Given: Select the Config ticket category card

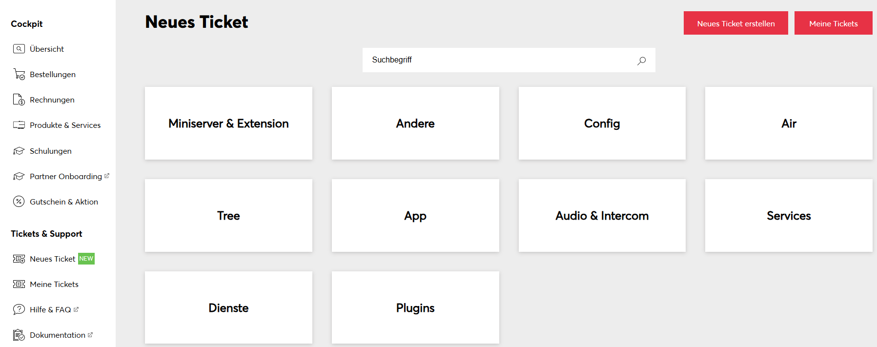Looking at the screenshot, I should (x=602, y=123).
